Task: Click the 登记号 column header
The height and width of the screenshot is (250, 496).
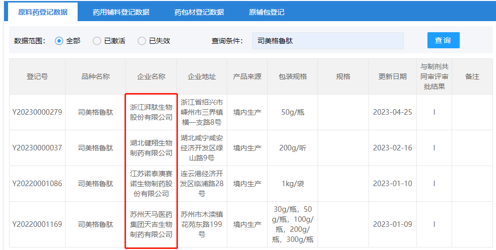Action: tap(37, 76)
